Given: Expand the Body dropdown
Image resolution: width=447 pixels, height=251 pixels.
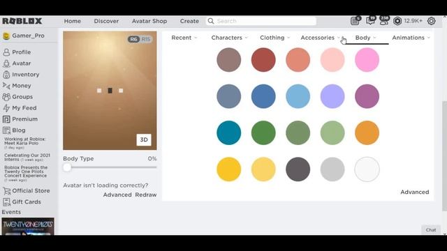Looking at the screenshot, I should point(366,38).
